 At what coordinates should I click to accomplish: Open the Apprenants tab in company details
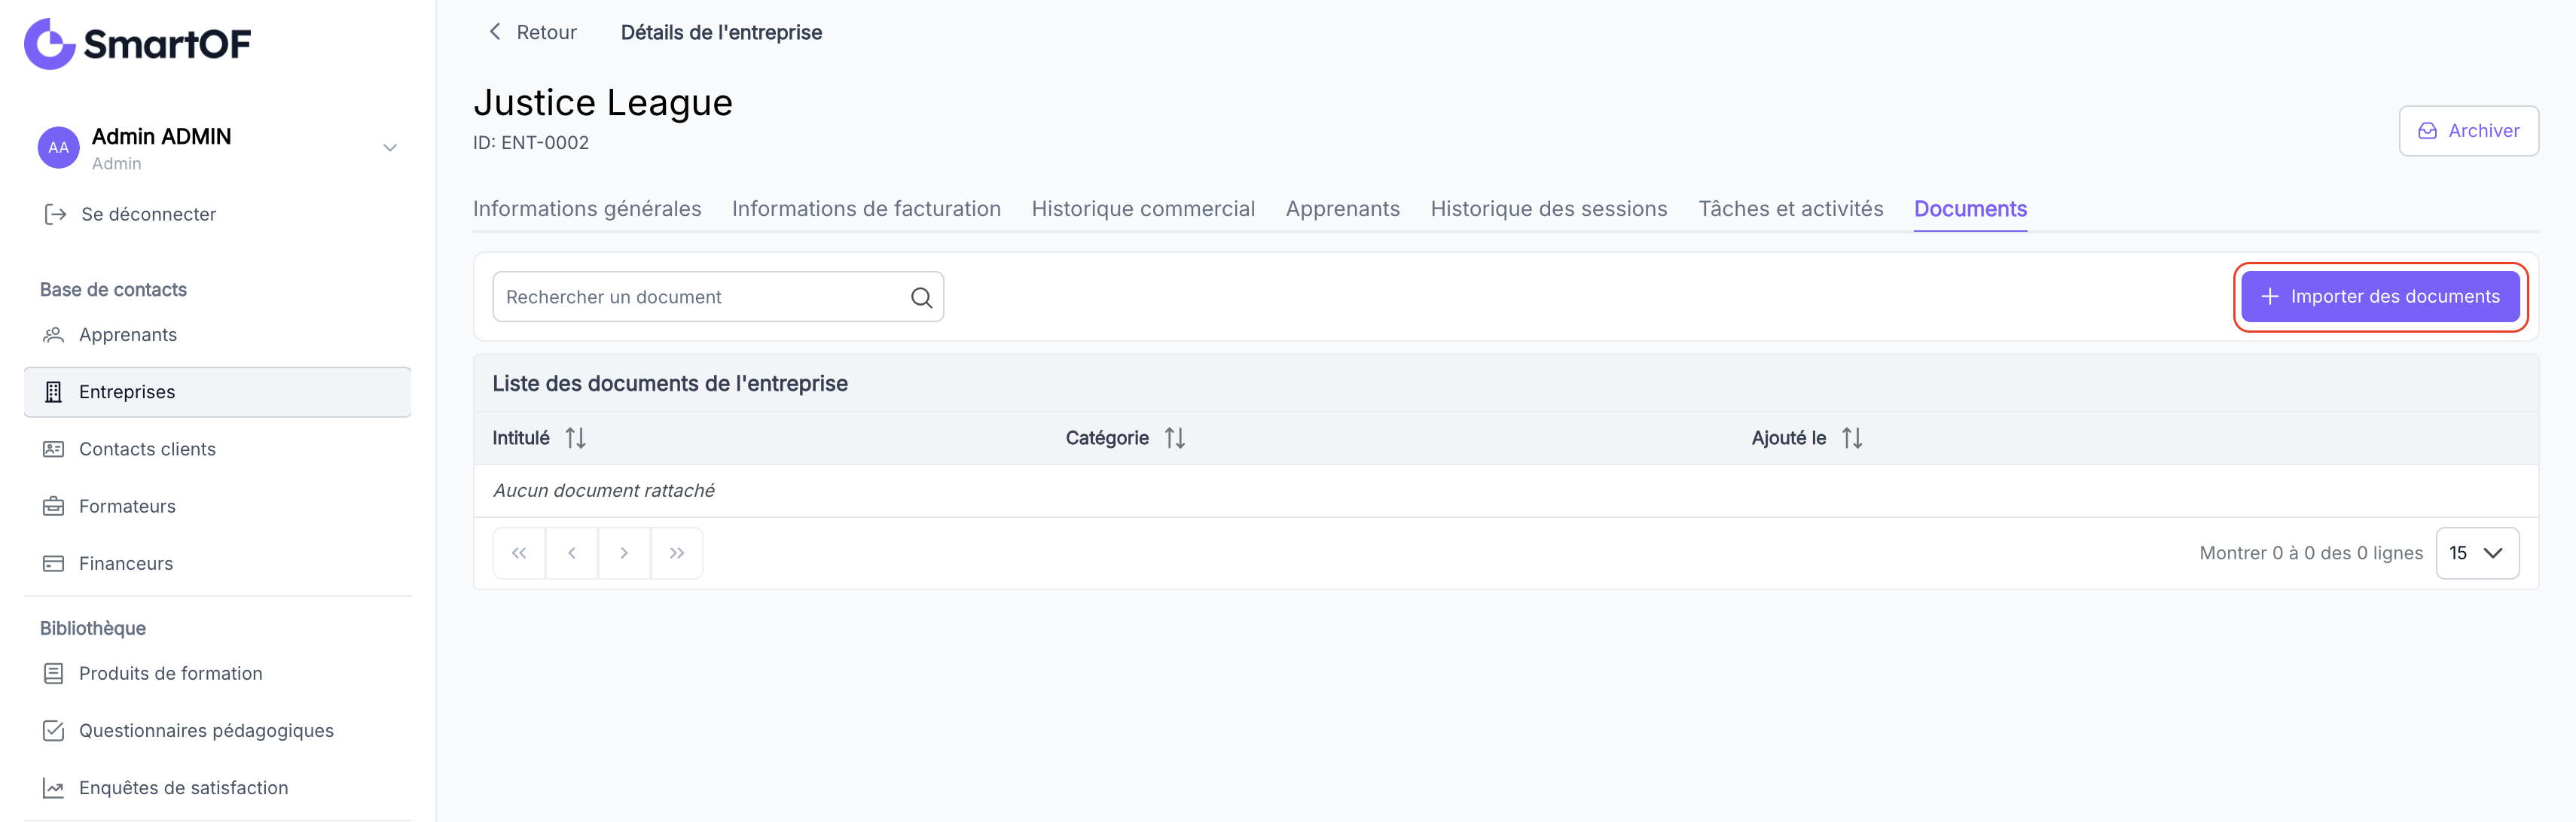(1342, 209)
